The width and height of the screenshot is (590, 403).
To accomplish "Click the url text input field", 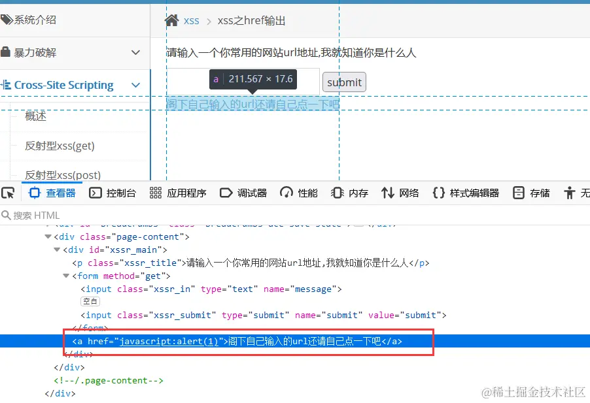I will point(243,82).
